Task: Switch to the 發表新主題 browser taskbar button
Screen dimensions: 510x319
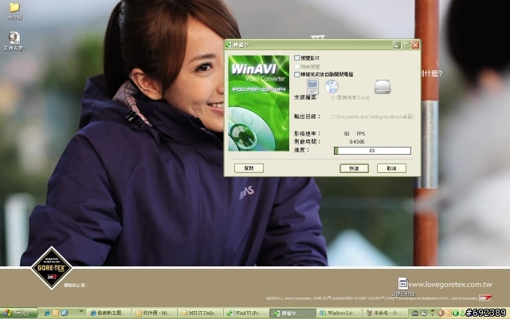Action: tap(108, 313)
